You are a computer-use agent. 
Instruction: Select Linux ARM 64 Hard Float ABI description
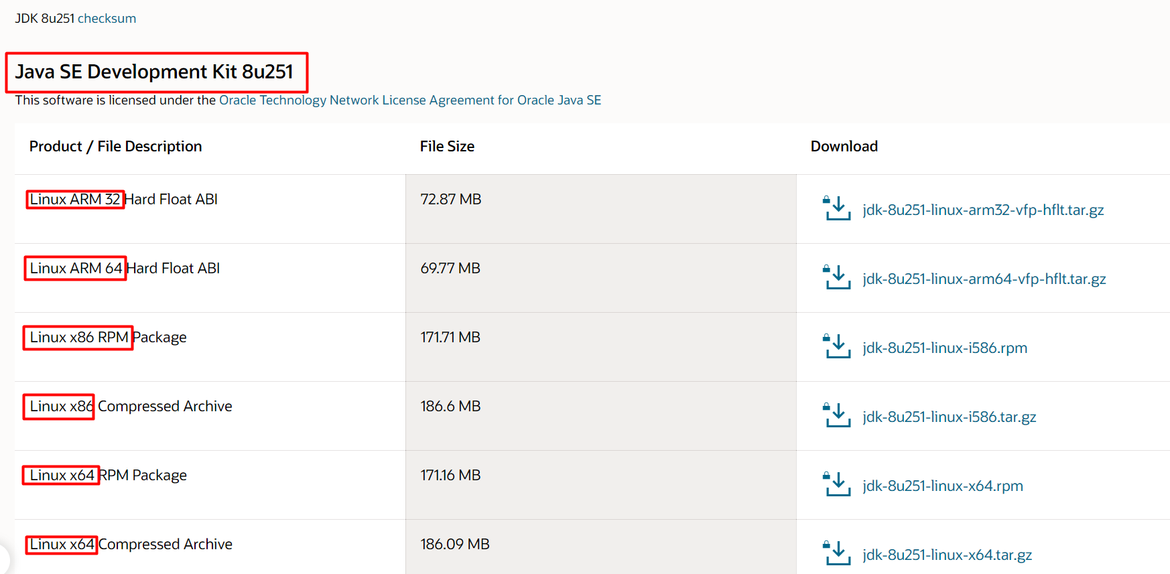(x=125, y=268)
